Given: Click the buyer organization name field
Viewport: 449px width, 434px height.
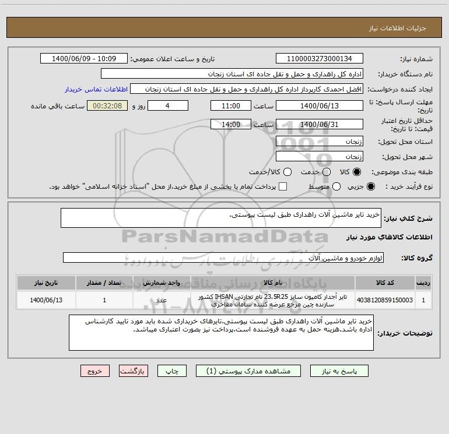Looking at the screenshot, I should (232, 74).
